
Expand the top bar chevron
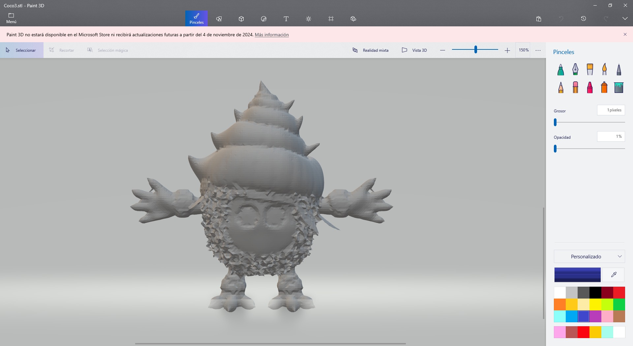[x=625, y=19]
